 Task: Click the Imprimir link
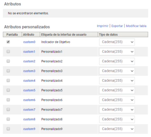coord(103,26)
